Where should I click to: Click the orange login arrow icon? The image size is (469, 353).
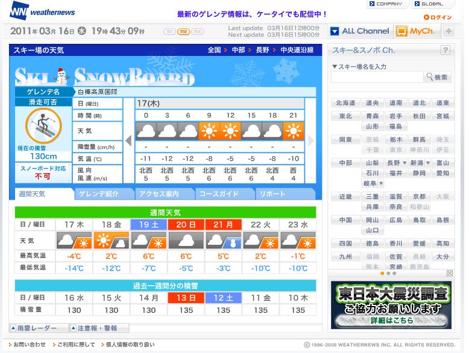click(426, 17)
